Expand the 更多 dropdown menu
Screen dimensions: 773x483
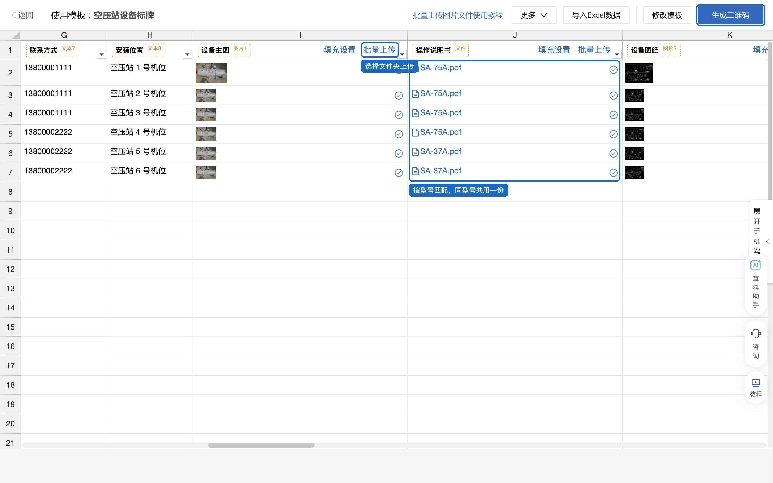click(534, 15)
